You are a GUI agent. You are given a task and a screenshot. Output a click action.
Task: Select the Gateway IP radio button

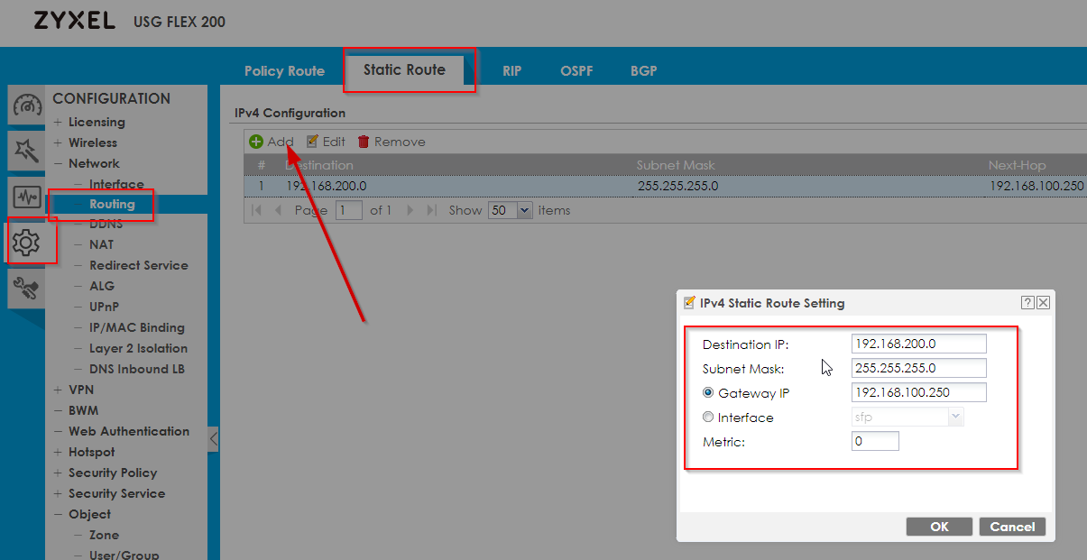[708, 393]
